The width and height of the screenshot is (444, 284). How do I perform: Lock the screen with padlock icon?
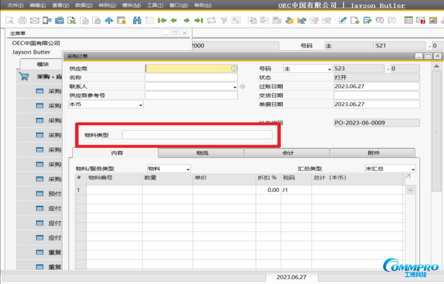tap(121, 20)
